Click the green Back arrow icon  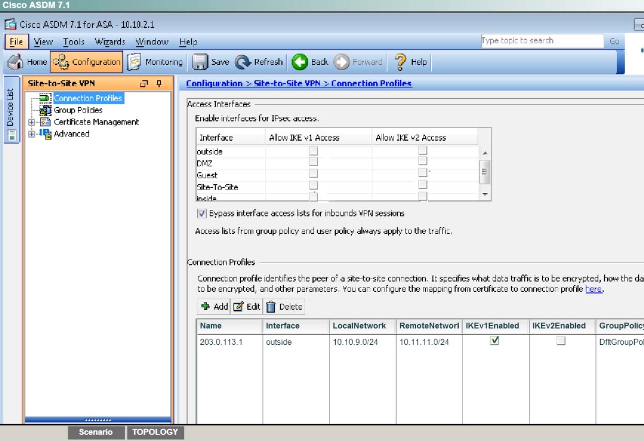pyautogui.click(x=300, y=62)
